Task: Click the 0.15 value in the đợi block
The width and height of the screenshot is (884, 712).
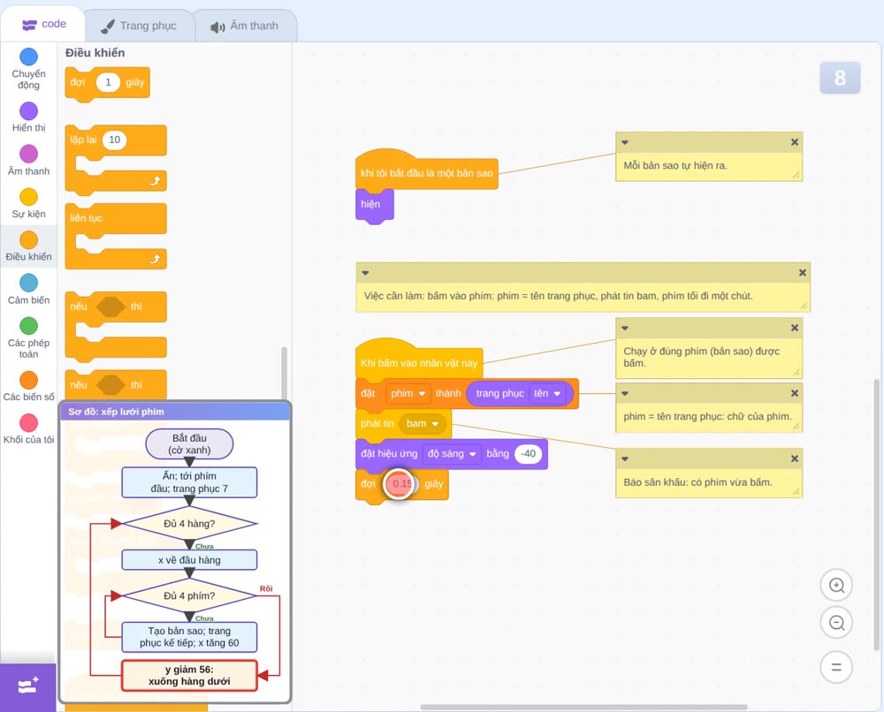Action: point(402,483)
